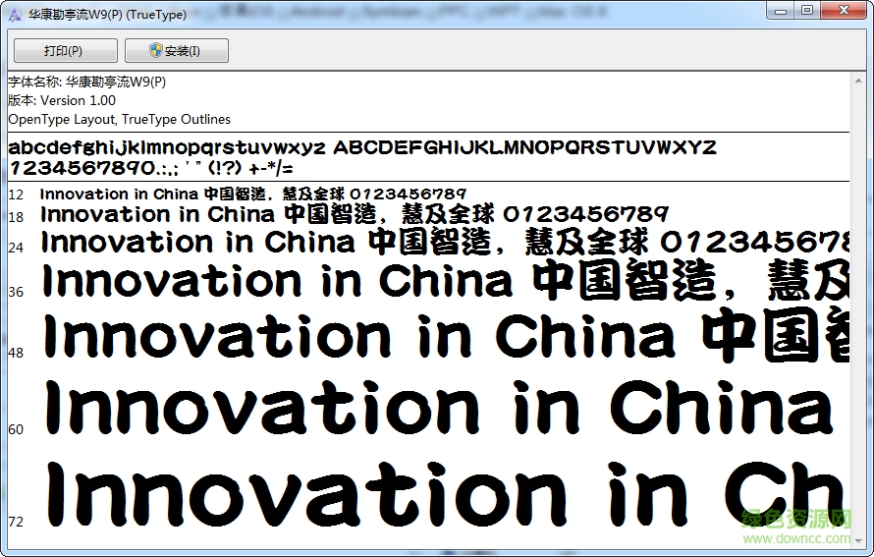Click the 1234567890 digits and punctuation sample

(x=150, y=168)
